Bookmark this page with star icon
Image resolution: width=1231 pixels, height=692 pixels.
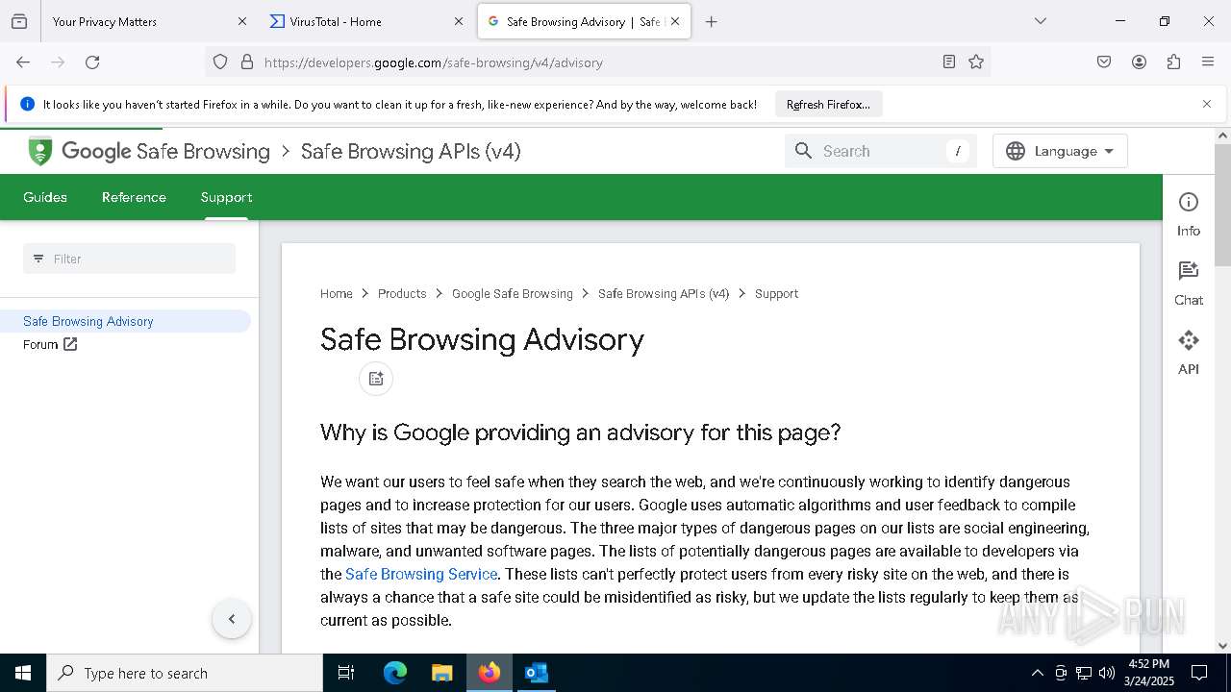(x=976, y=62)
